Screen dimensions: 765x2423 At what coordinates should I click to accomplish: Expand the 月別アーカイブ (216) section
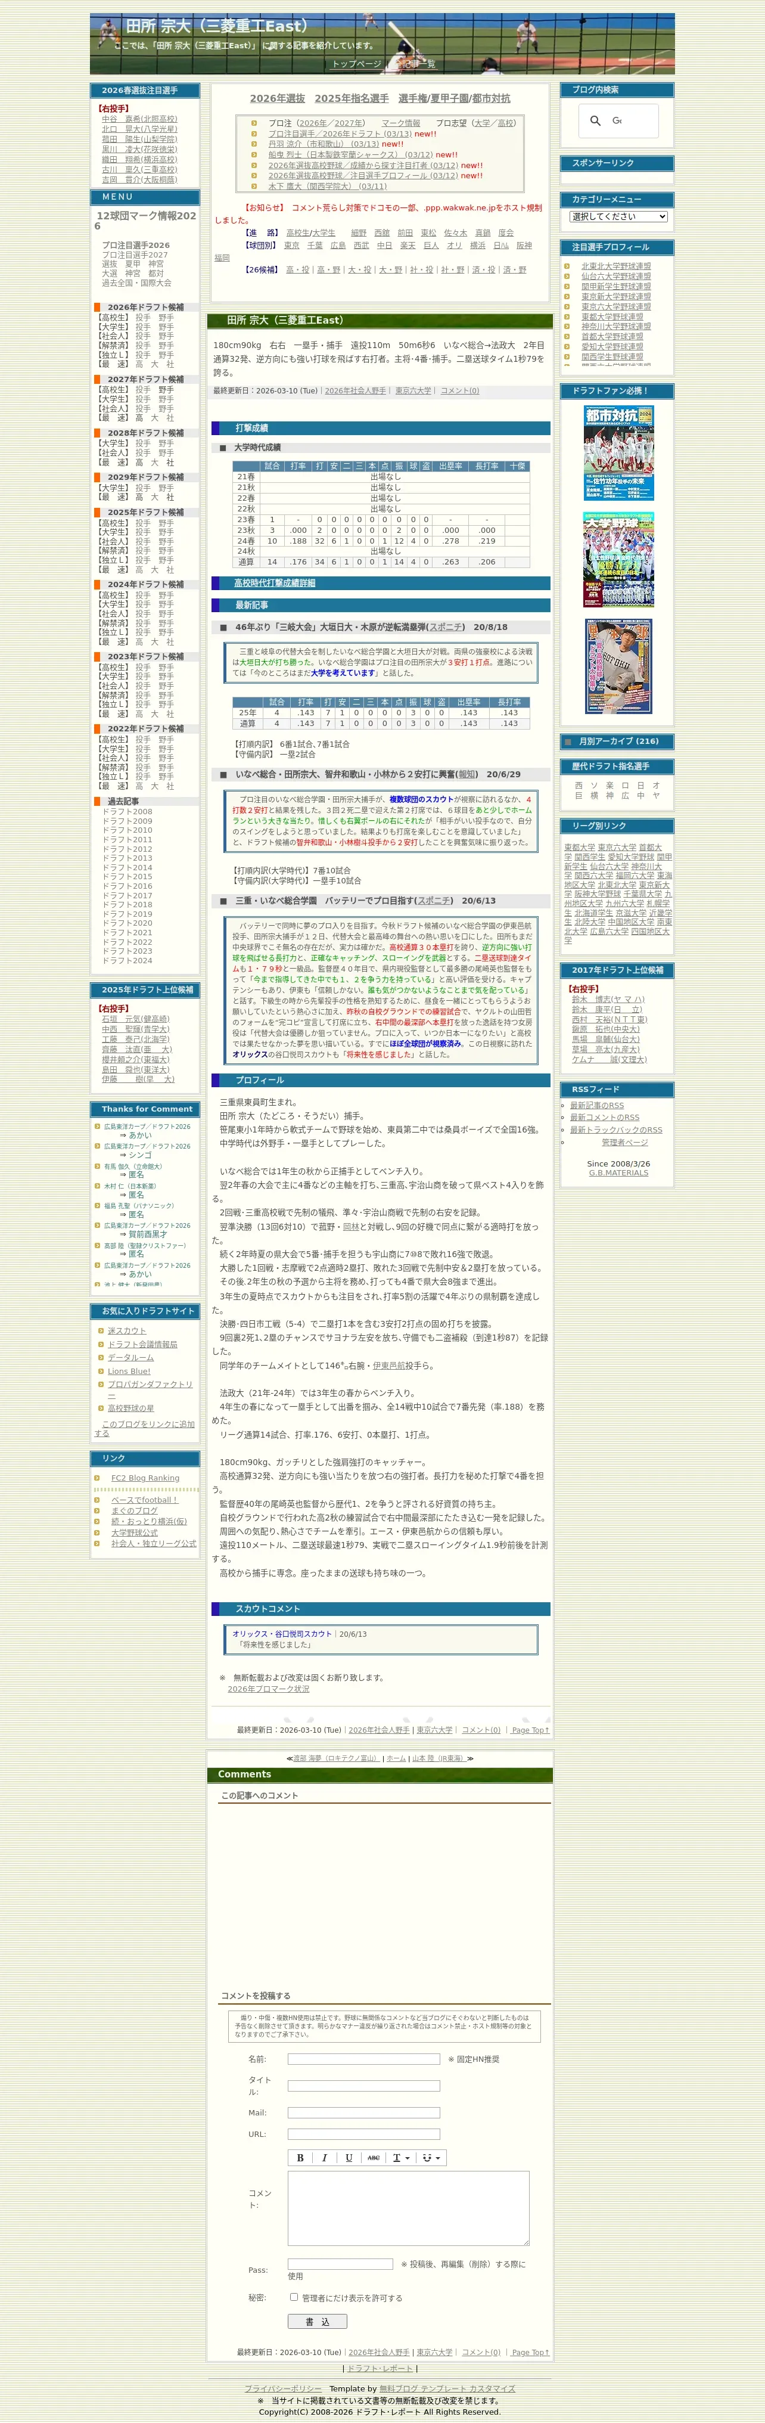[618, 741]
